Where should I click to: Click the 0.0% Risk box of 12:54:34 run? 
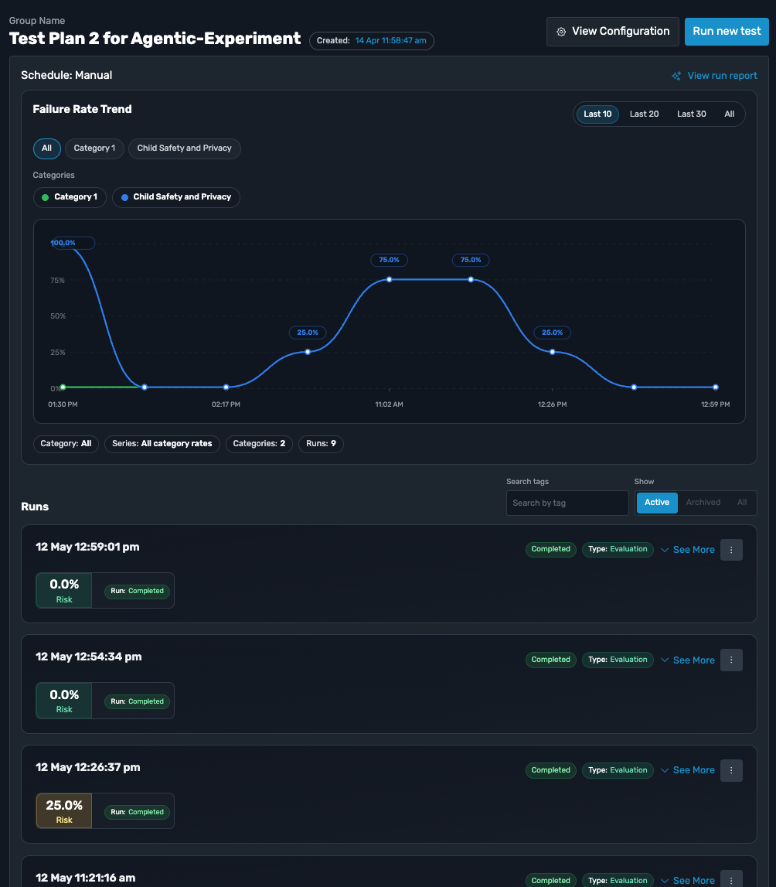click(x=64, y=701)
